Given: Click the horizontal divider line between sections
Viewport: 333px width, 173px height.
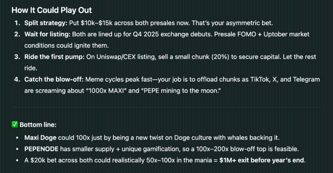Looking at the screenshot, I should point(166,107).
